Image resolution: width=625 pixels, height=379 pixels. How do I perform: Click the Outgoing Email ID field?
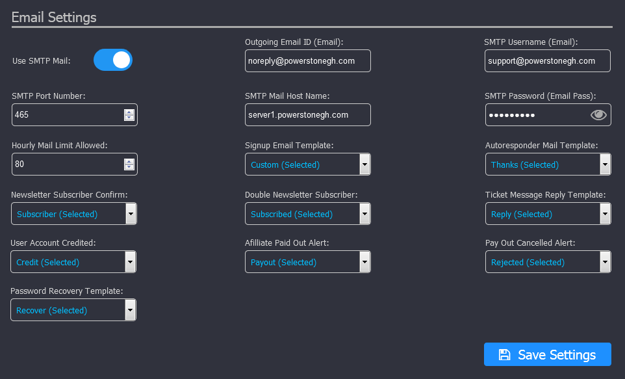(x=308, y=60)
